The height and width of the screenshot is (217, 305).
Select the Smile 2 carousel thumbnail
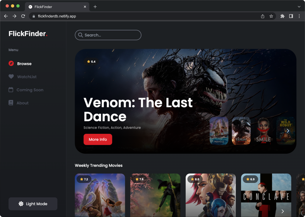point(263,131)
